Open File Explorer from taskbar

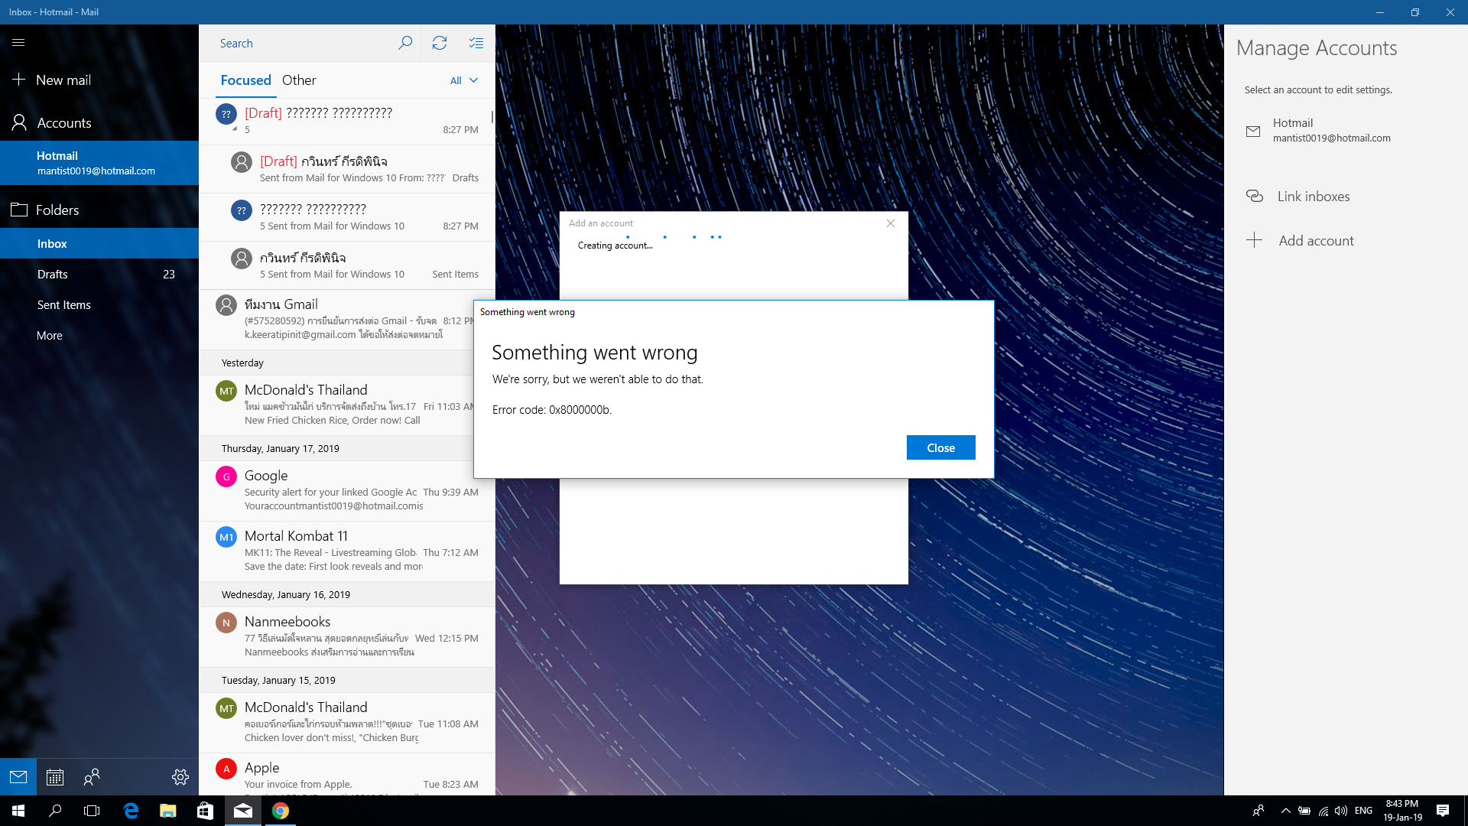click(168, 811)
